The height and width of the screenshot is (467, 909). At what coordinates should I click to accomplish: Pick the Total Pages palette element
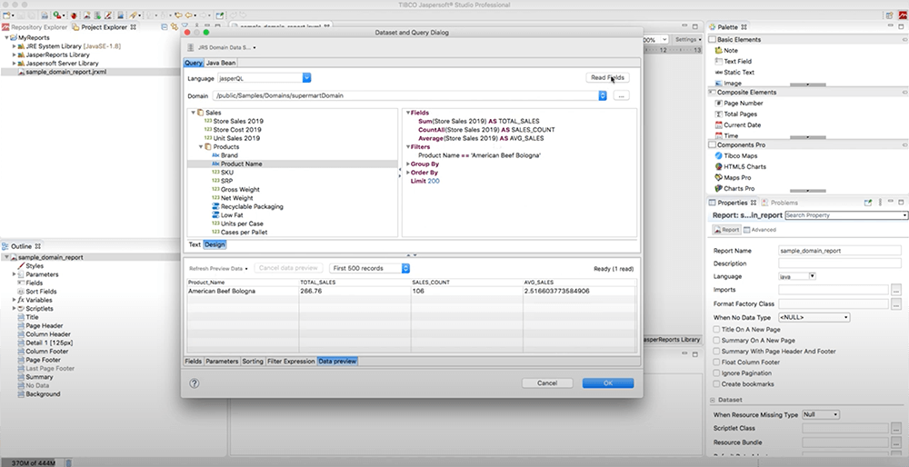coord(735,114)
